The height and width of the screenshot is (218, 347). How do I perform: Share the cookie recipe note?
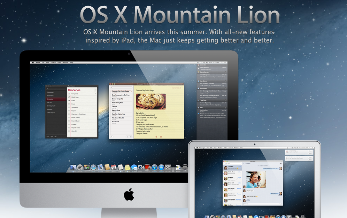[x=161, y=137]
